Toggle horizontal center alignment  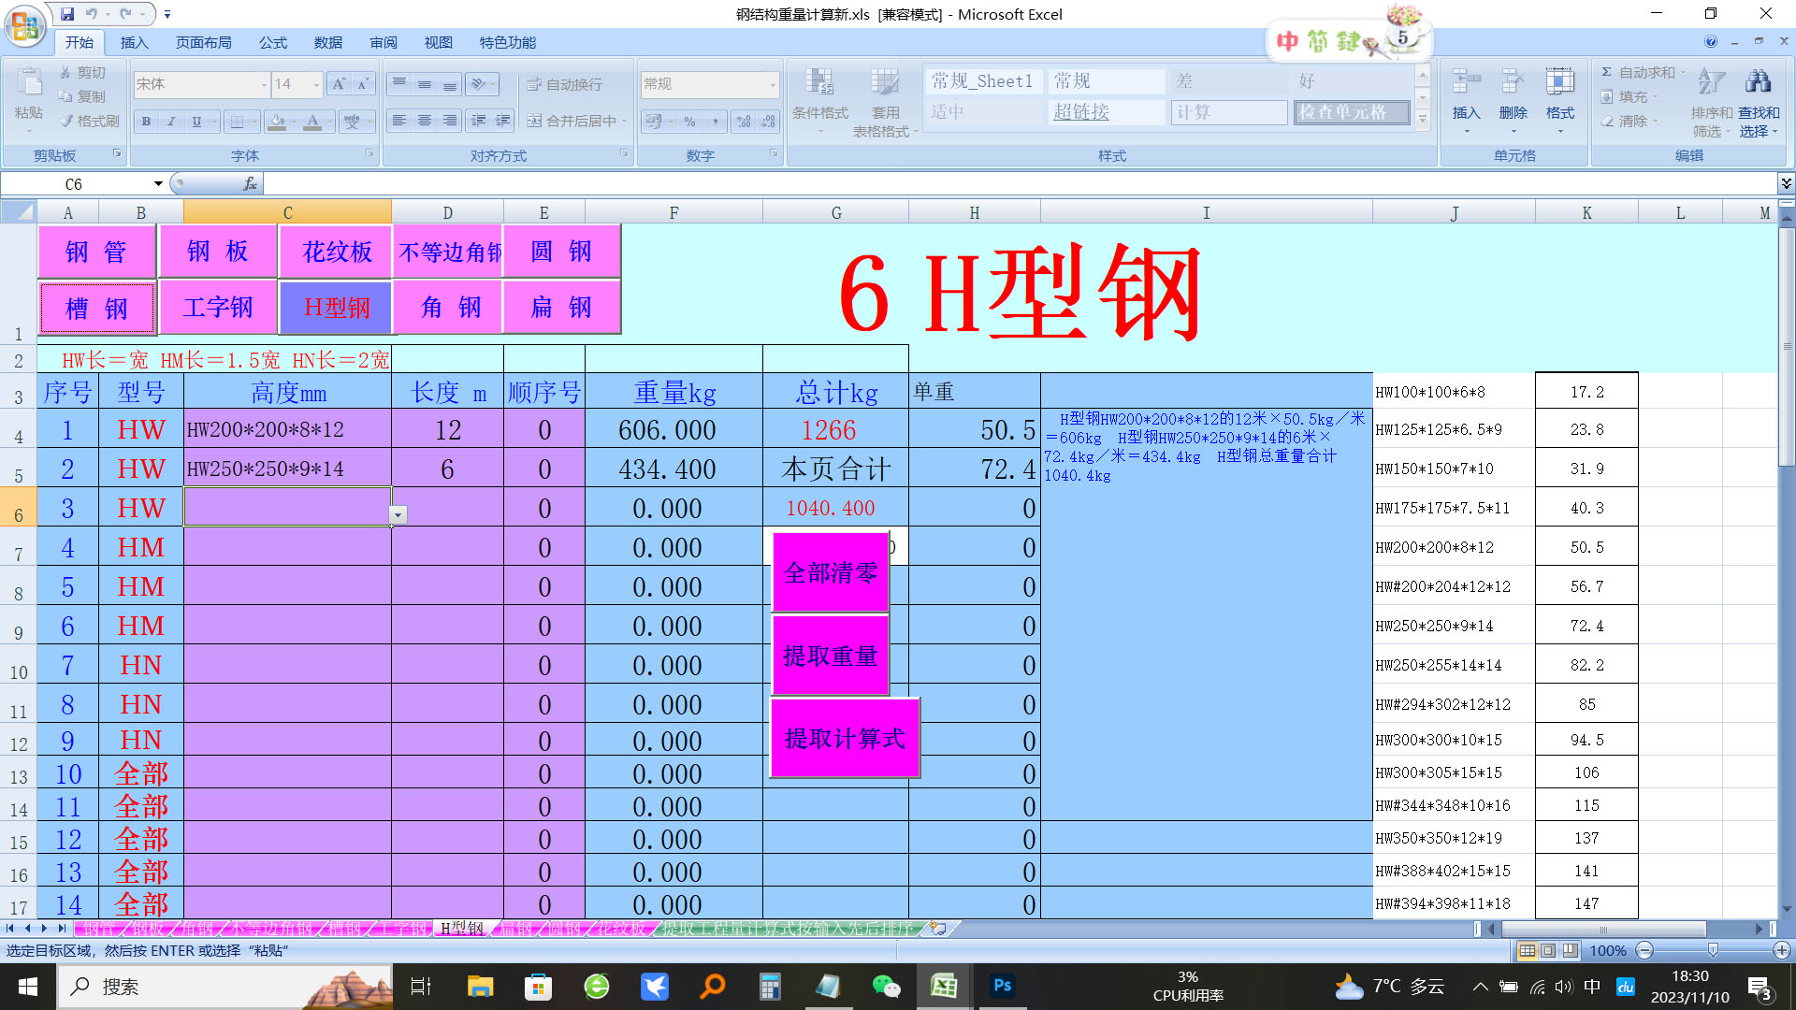425,121
